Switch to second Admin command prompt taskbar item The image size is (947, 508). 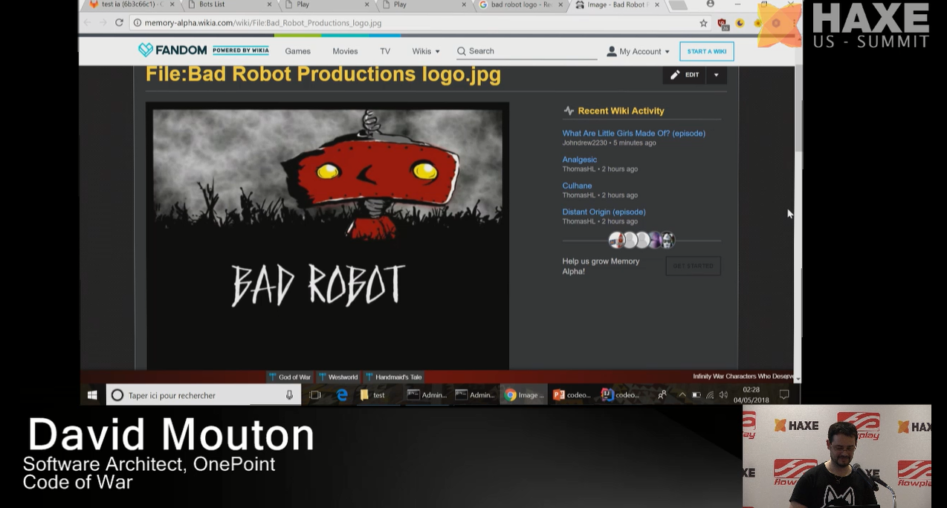(x=476, y=395)
